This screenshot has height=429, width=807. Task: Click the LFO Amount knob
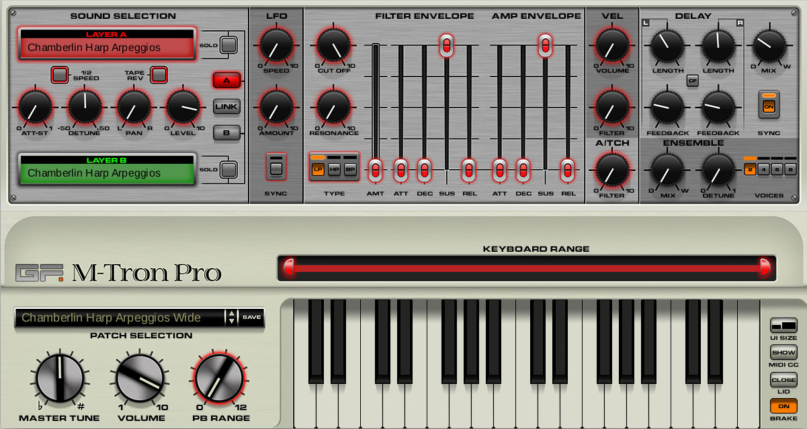pos(276,107)
